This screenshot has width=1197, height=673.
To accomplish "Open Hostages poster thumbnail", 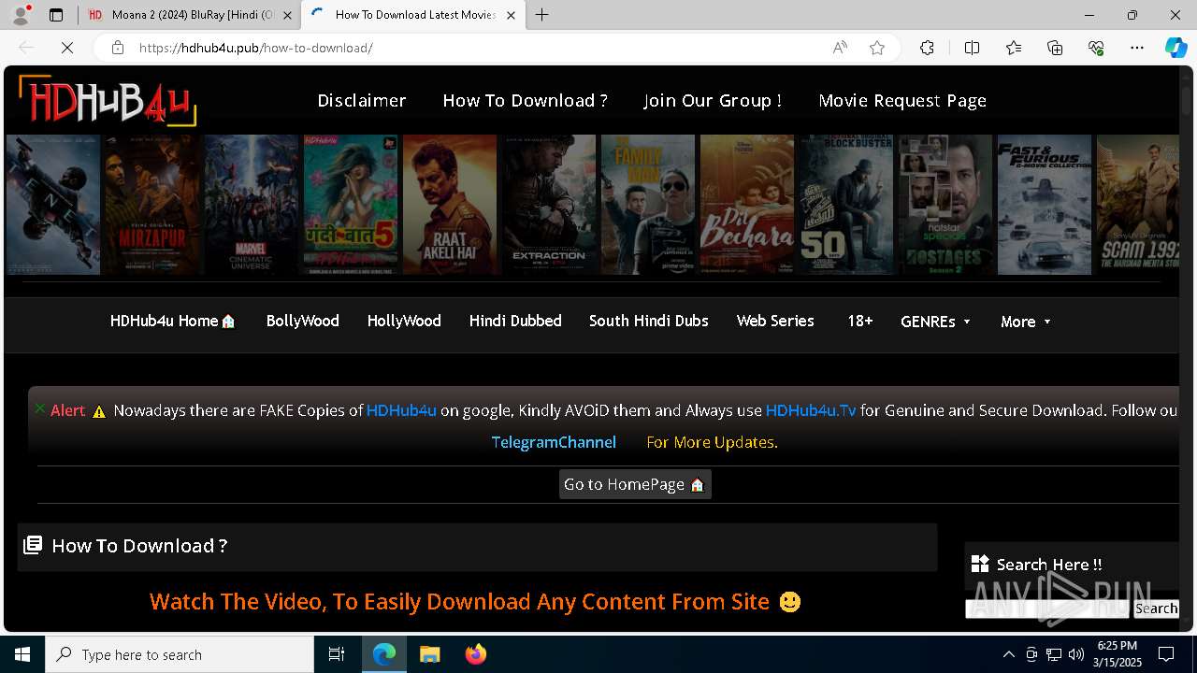I will point(945,205).
